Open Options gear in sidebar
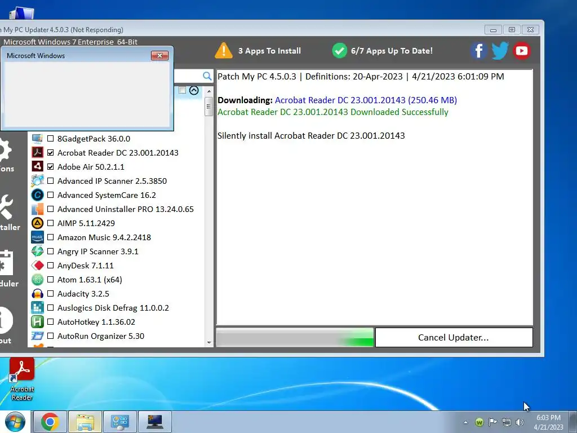The width and height of the screenshot is (577, 433). (6, 150)
